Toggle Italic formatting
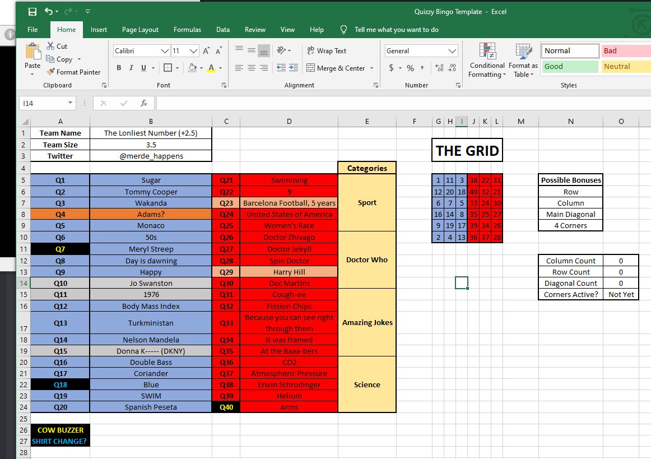 [131, 68]
